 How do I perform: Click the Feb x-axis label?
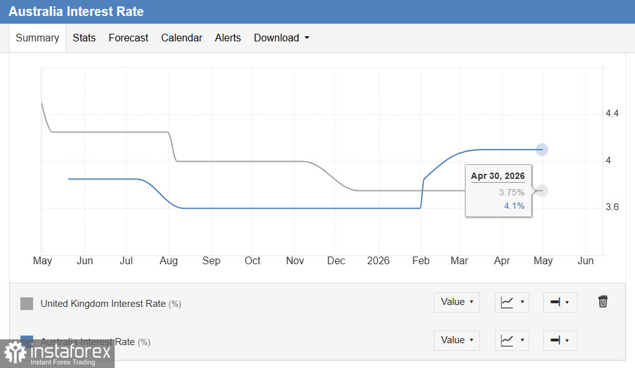click(x=421, y=260)
